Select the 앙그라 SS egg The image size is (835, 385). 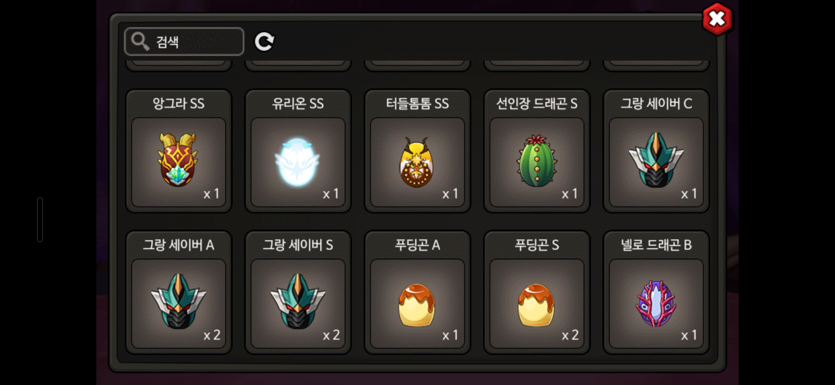[178, 151]
